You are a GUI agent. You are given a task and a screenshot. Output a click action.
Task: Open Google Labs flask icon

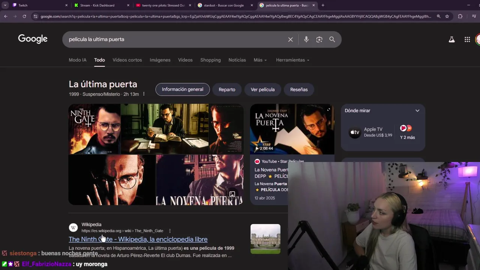coord(451,39)
